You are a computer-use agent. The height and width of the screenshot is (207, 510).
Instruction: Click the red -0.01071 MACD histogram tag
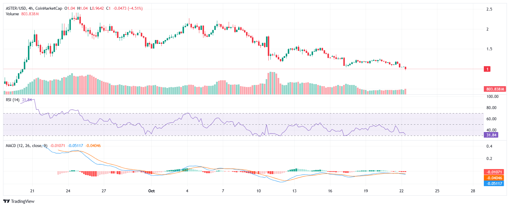(494, 172)
